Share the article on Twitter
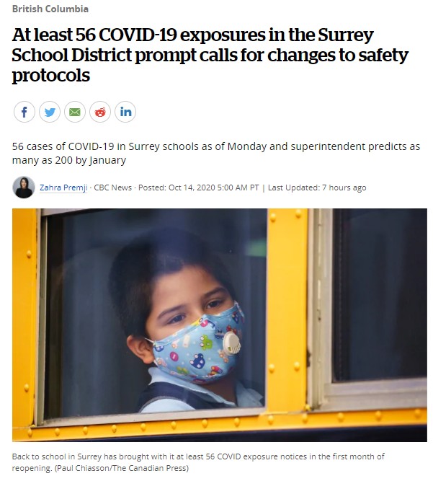 coord(50,112)
